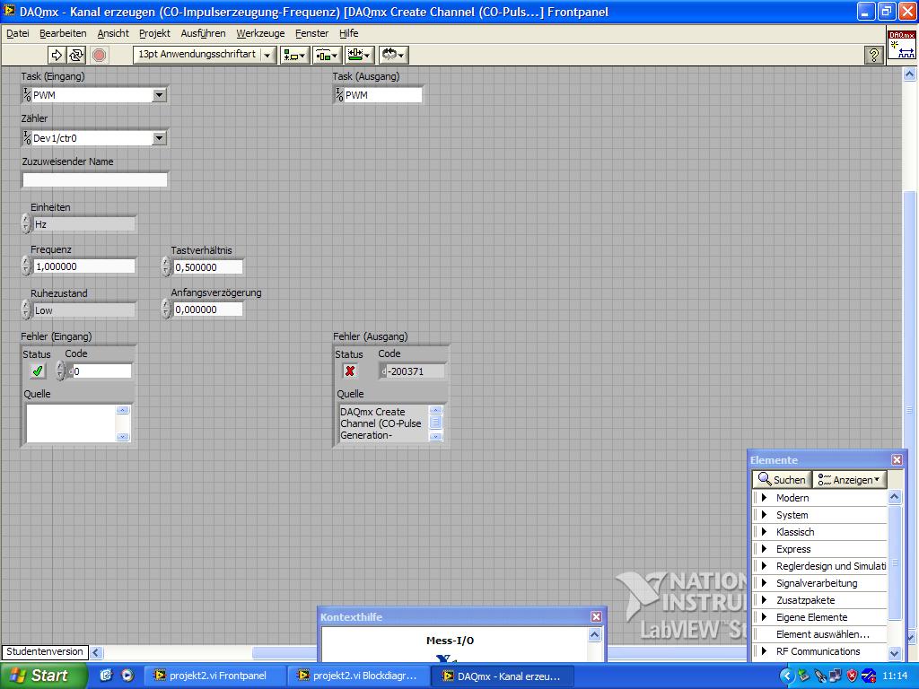Switch to projekt2.vi Frontpanel taskbar button

point(215,676)
